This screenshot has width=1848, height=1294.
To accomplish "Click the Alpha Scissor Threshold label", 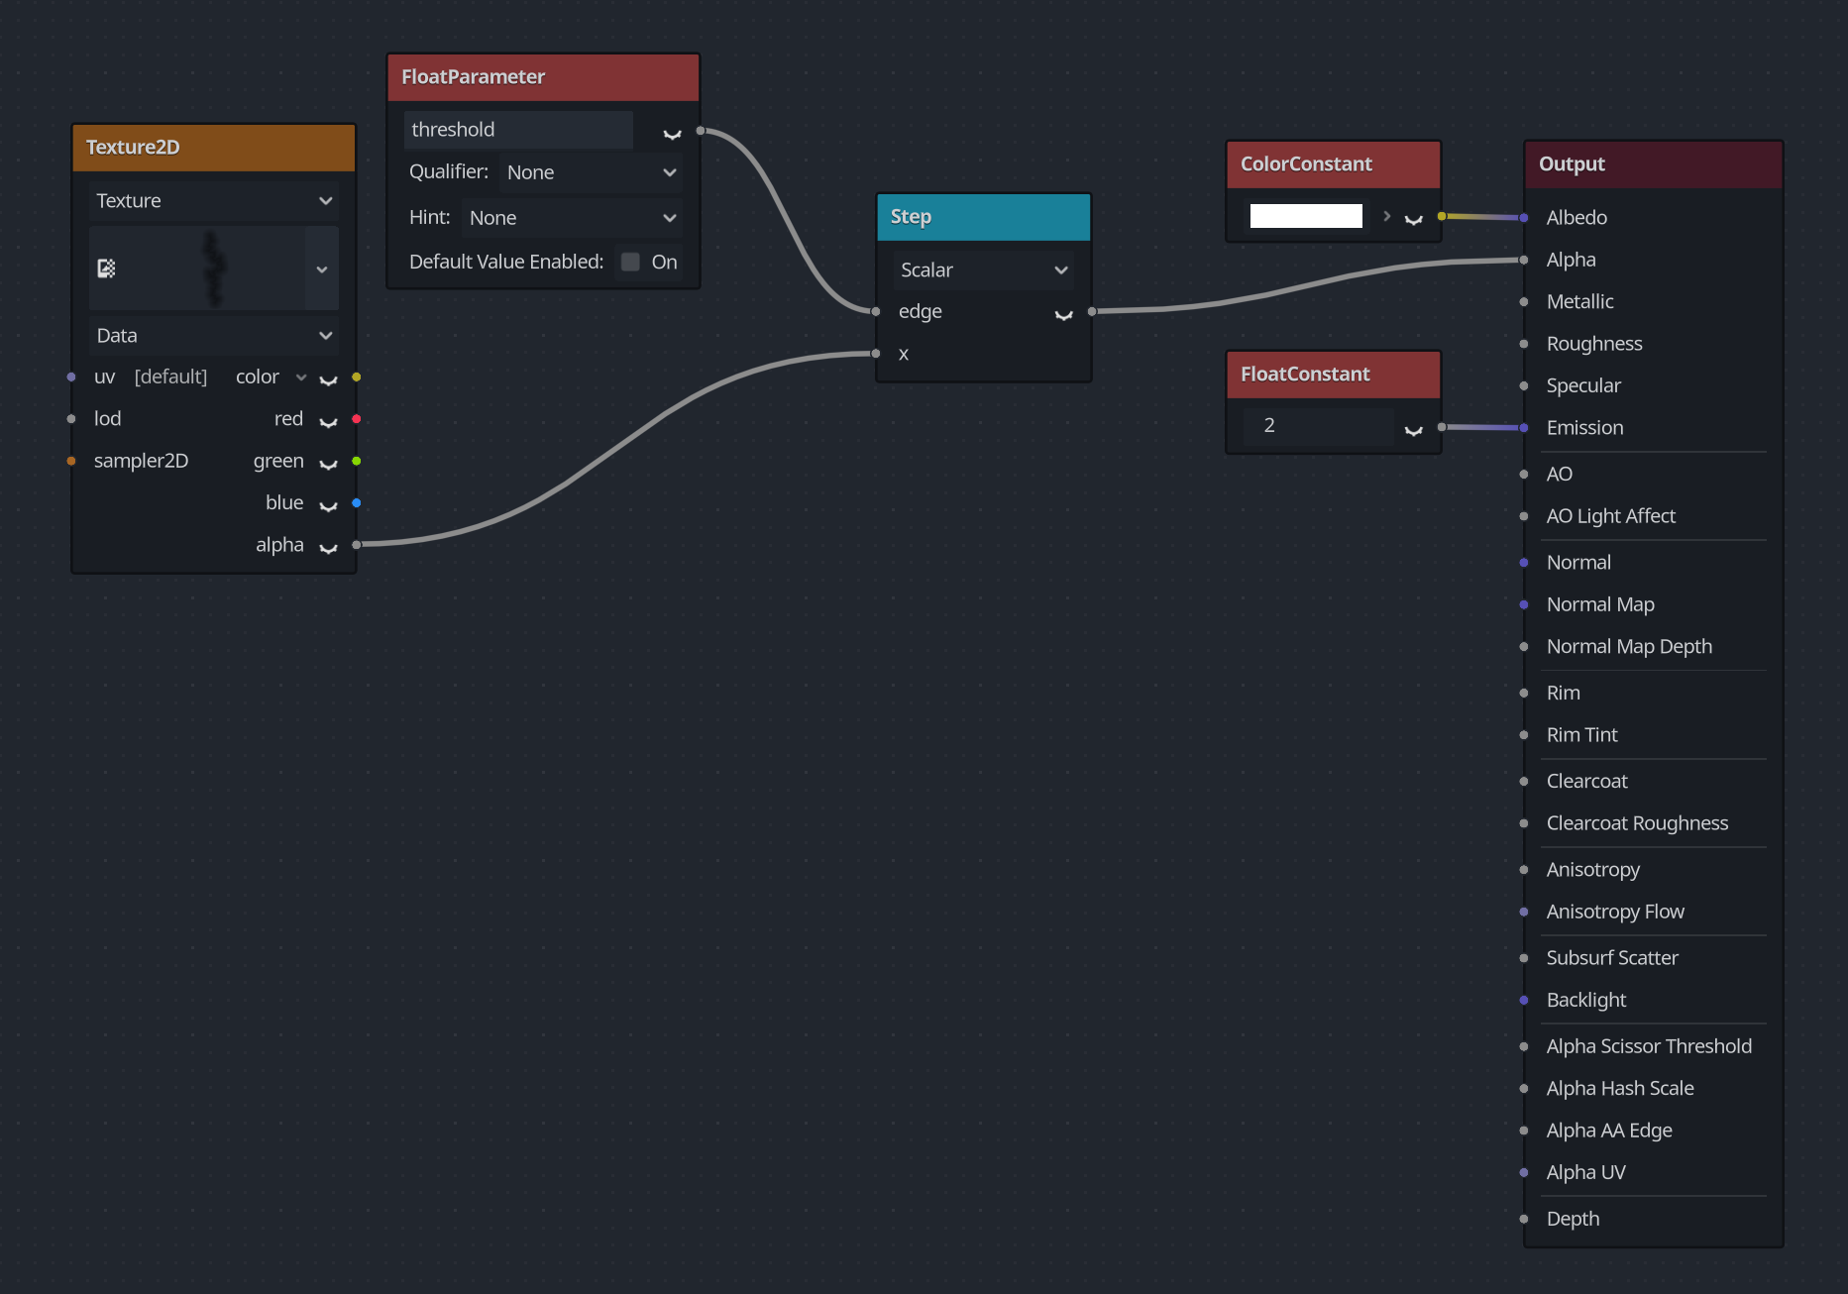I will point(1649,1046).
